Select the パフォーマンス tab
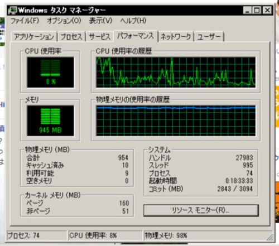 (136, 36)
